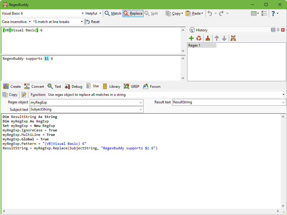Image resolution: width=287 pixels, height=215 pixels.
Task: Open the Copy dropdown arrow in top toolbar
Action: 182,13
